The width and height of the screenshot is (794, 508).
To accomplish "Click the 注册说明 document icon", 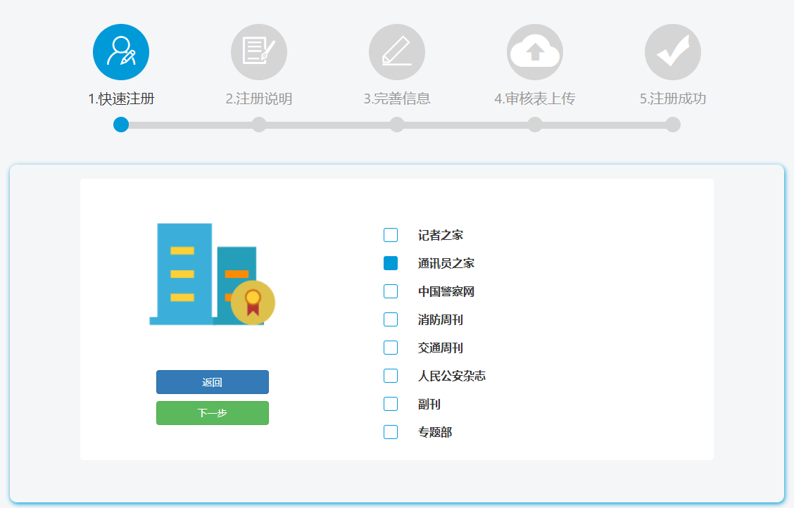I will tap(259, 52).
